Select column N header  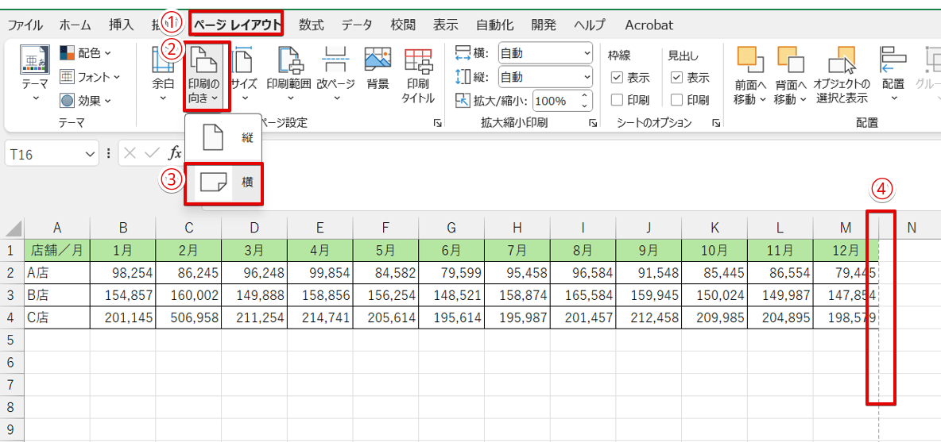[x=911, y=227]
